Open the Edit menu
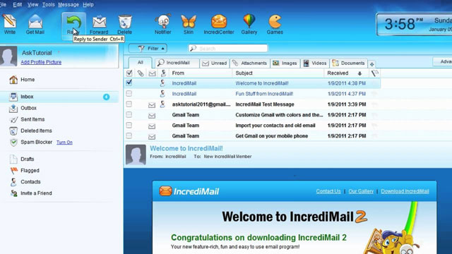The width and height of the screenshot is (452, 254). point(17,5)
